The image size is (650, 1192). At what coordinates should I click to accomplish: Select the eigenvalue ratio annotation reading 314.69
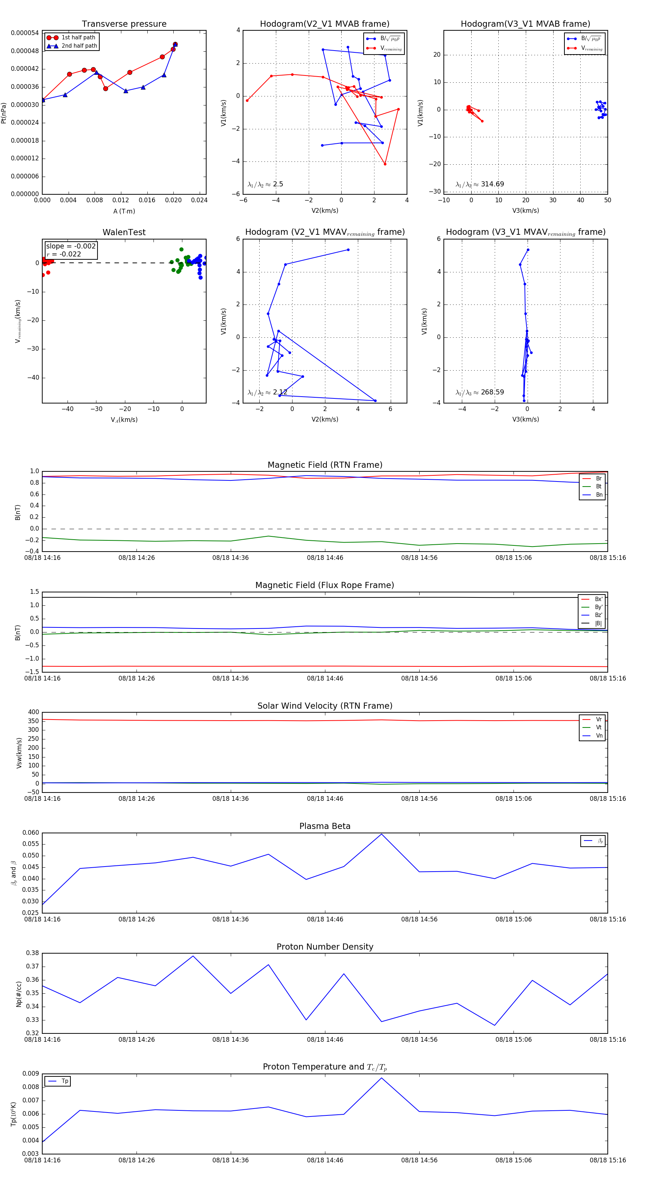click(480, 184)
